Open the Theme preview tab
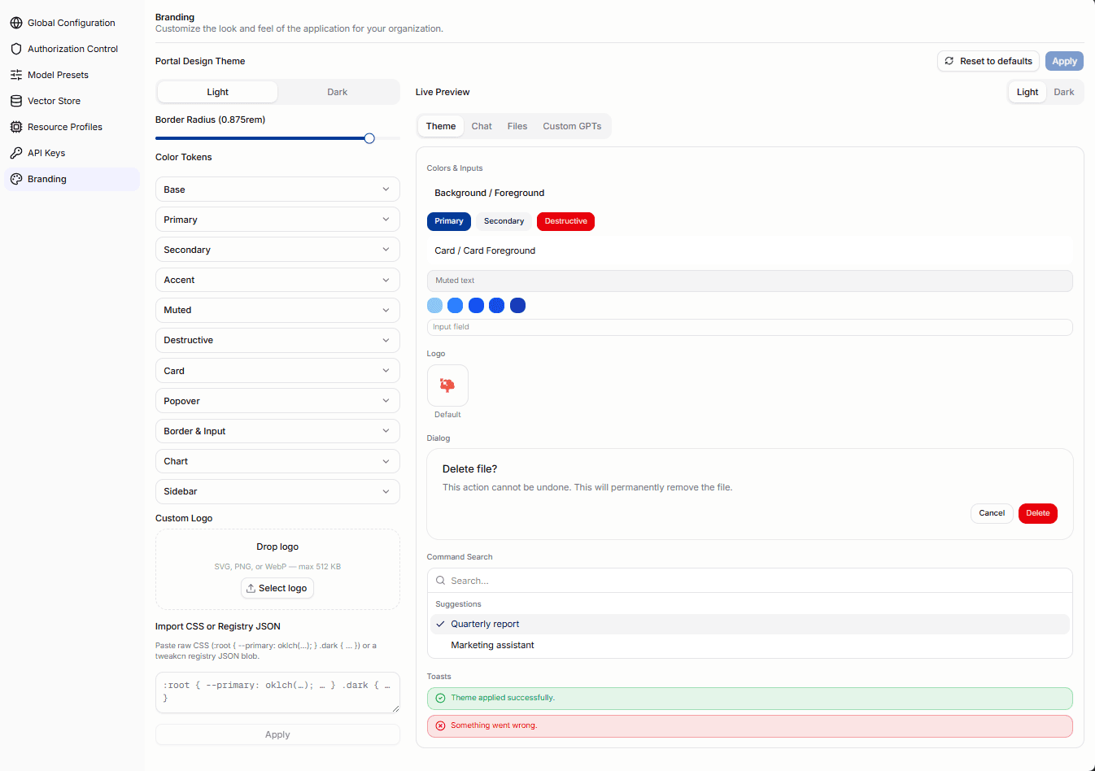1095x771 pixels. [x=441, y=126]
